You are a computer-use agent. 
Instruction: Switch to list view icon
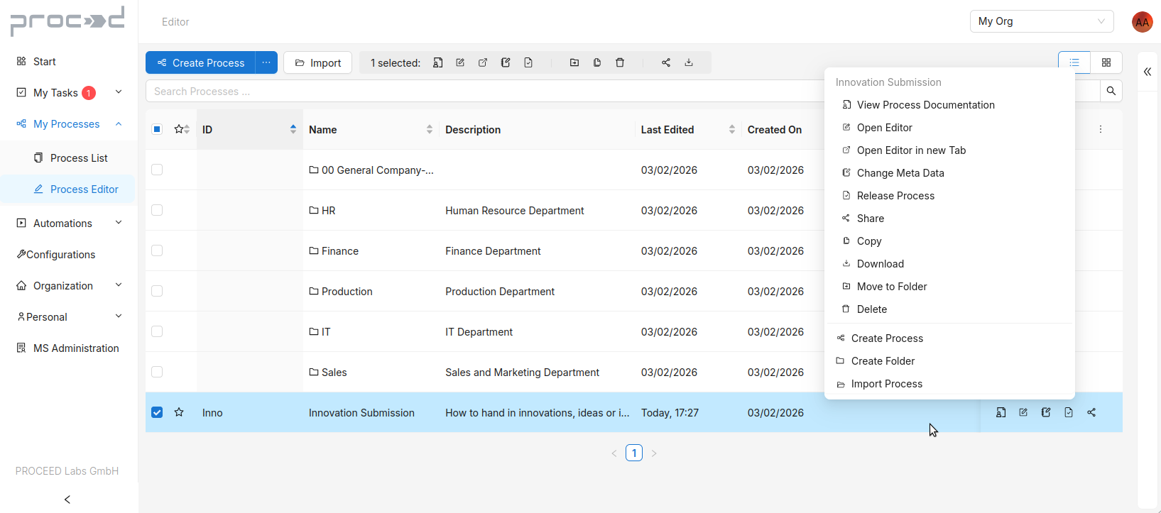1074,62
